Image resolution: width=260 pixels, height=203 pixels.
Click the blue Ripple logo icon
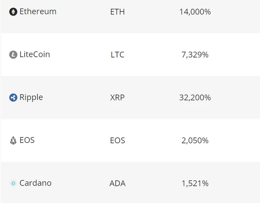13,98
